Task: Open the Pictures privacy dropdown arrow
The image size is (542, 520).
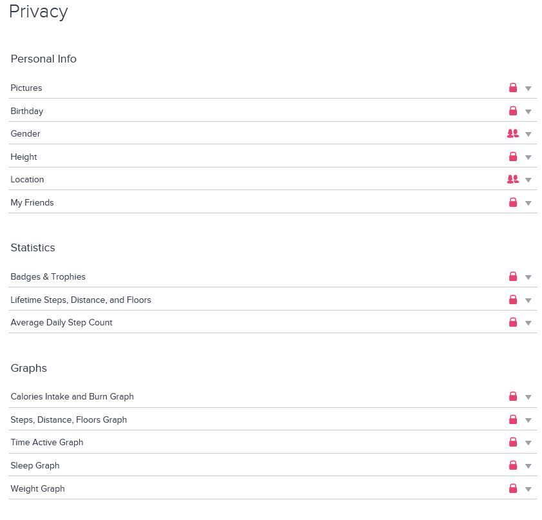Action: coord(528,88)
